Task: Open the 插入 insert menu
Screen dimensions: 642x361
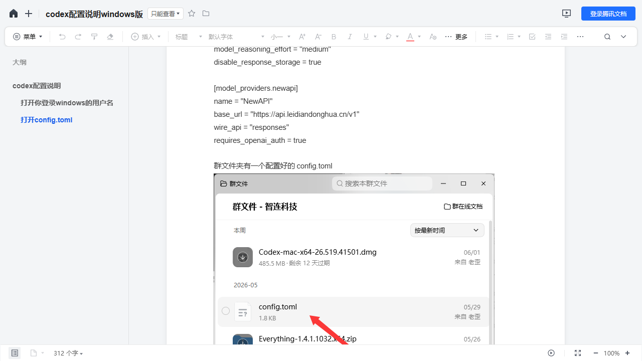Action: click(146, 37)
